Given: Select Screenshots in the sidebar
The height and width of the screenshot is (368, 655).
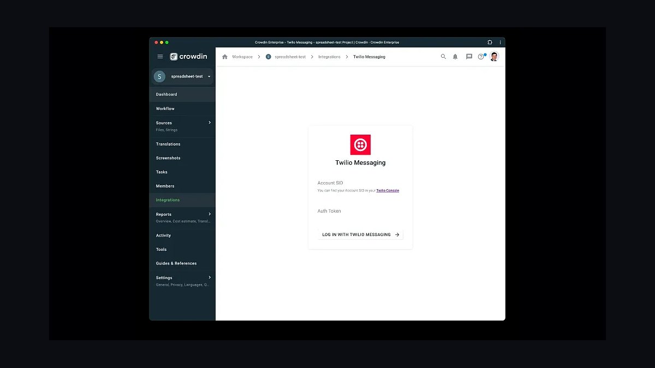Looking at the screenshot, I should pos(182,158).
